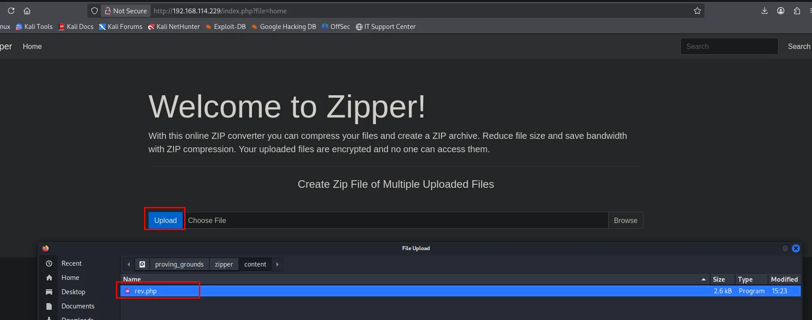Click the 2.6 kB size cell
This screenshot has height=320, width=812.
(722, 291)
